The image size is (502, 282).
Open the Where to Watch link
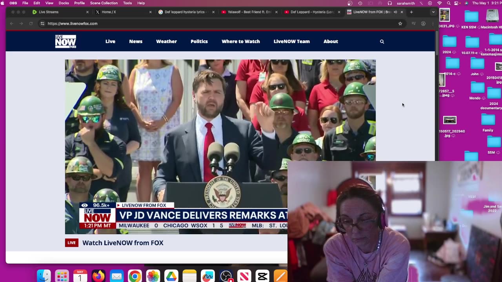click(x=241, y=42)
